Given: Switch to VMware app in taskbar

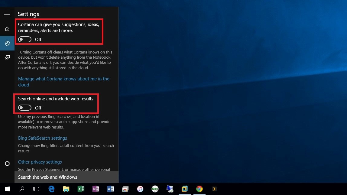Looking at the screenshot, I should click(x=185, y=189).
